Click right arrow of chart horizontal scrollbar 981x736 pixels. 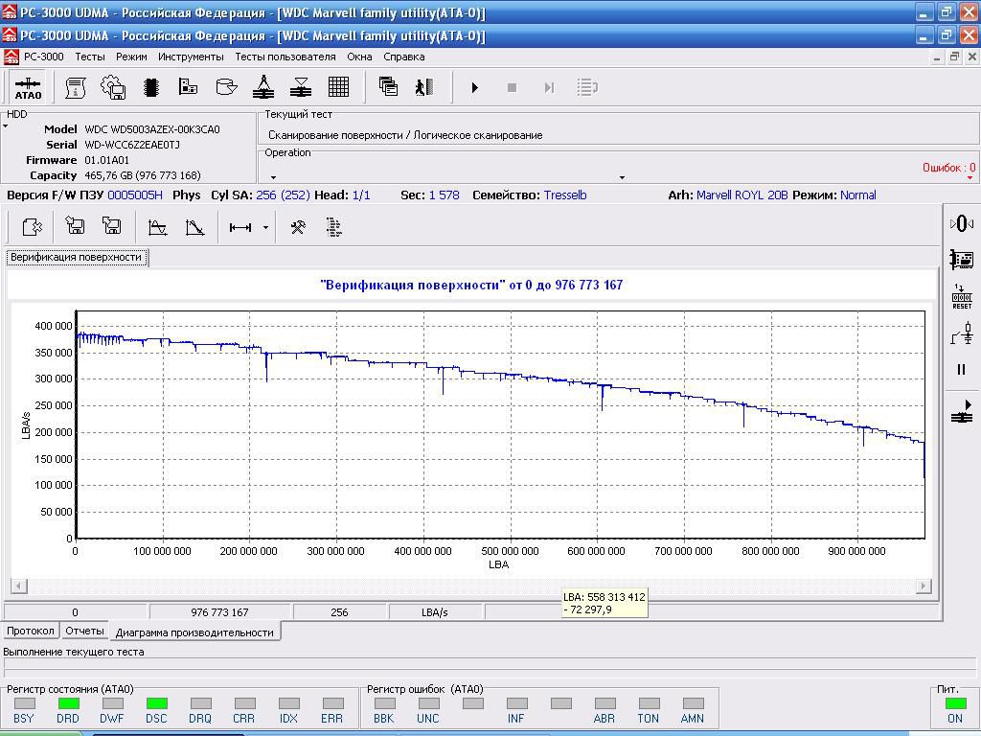pos(924,586)
